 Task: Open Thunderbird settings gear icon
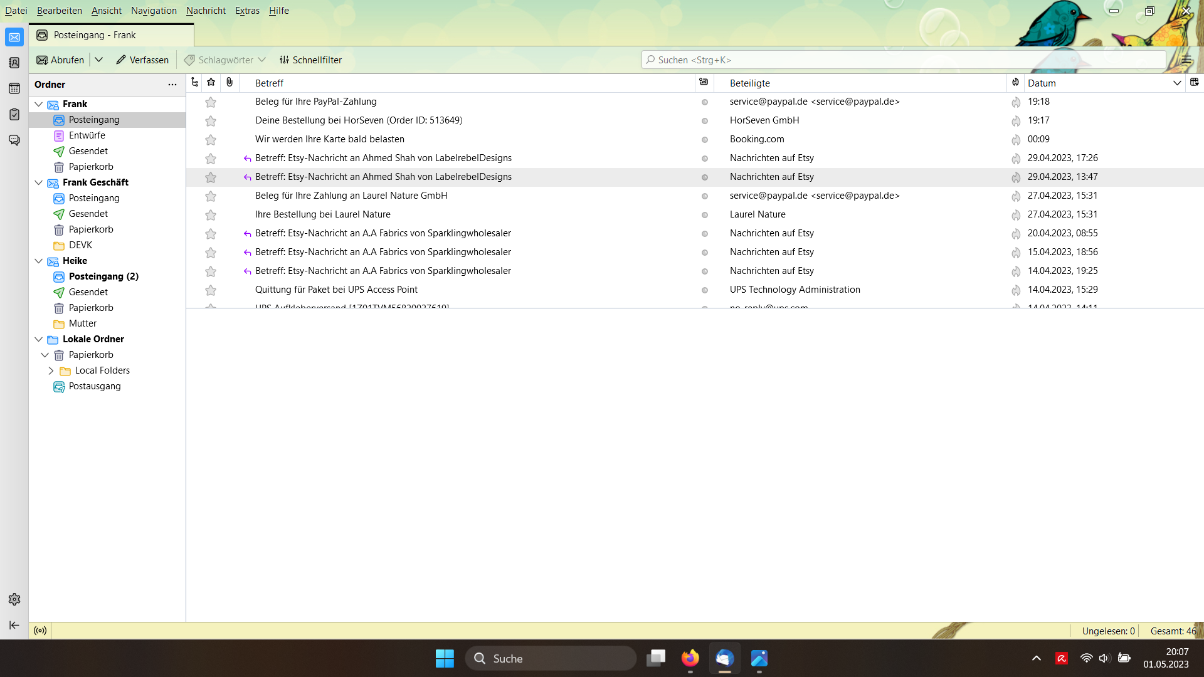pos(14,599)
